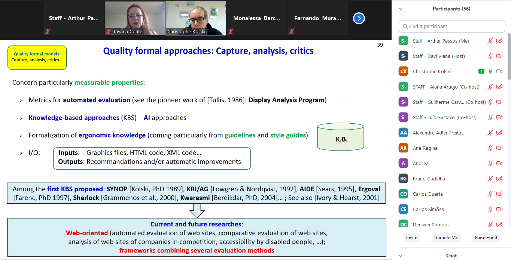Select Andrea in the participant list

tap(420, 163)
